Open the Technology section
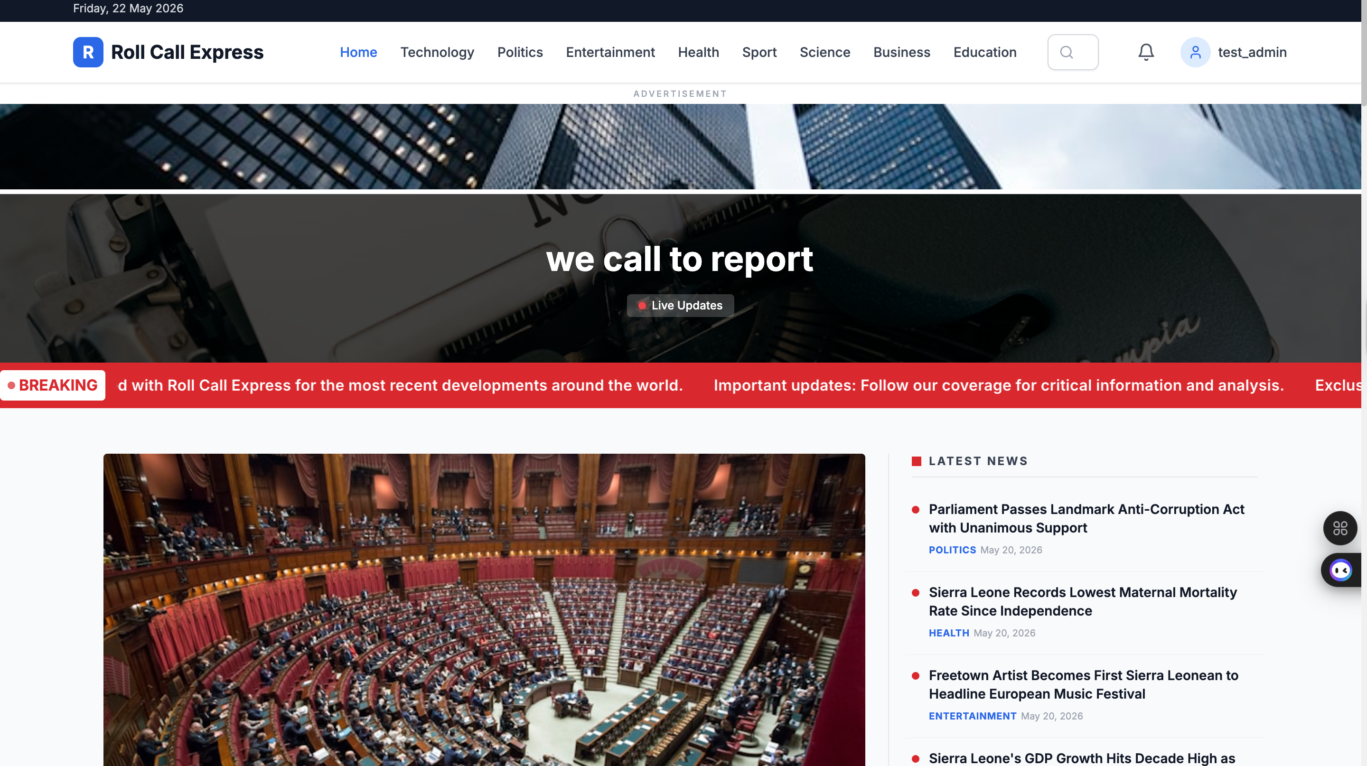1367x766 pixels. 437,52
